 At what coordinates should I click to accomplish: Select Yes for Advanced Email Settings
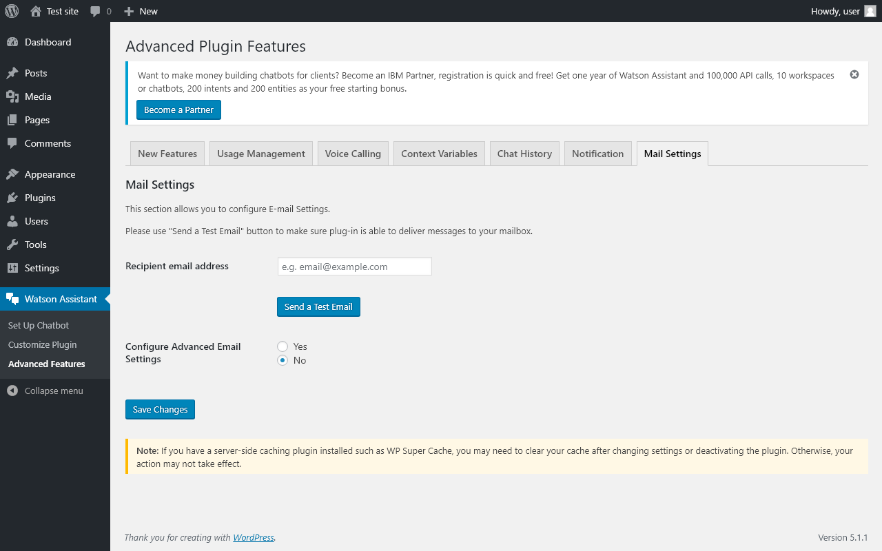pyautogui.click(x=283, y=346)
